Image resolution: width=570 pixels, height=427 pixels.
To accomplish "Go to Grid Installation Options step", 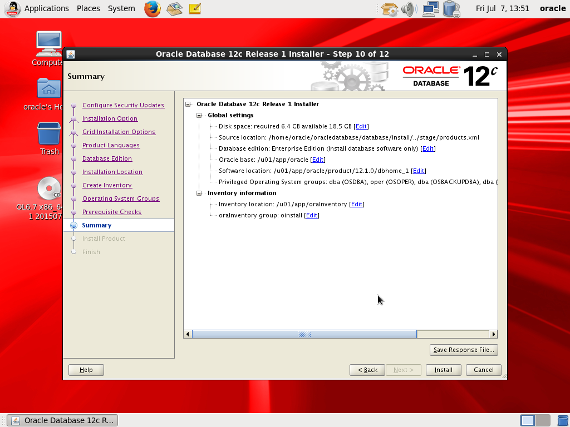I will click(119, 132).
